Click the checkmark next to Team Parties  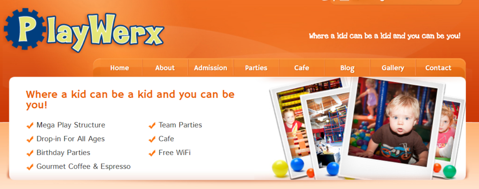tap(152, 125)
